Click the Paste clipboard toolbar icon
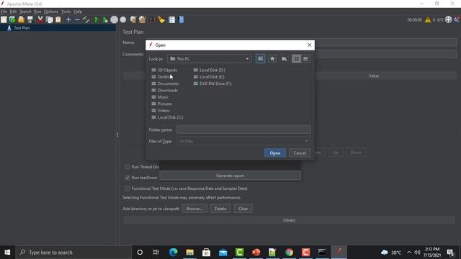This screenshot has width=461, height=259. pos(58,19)
